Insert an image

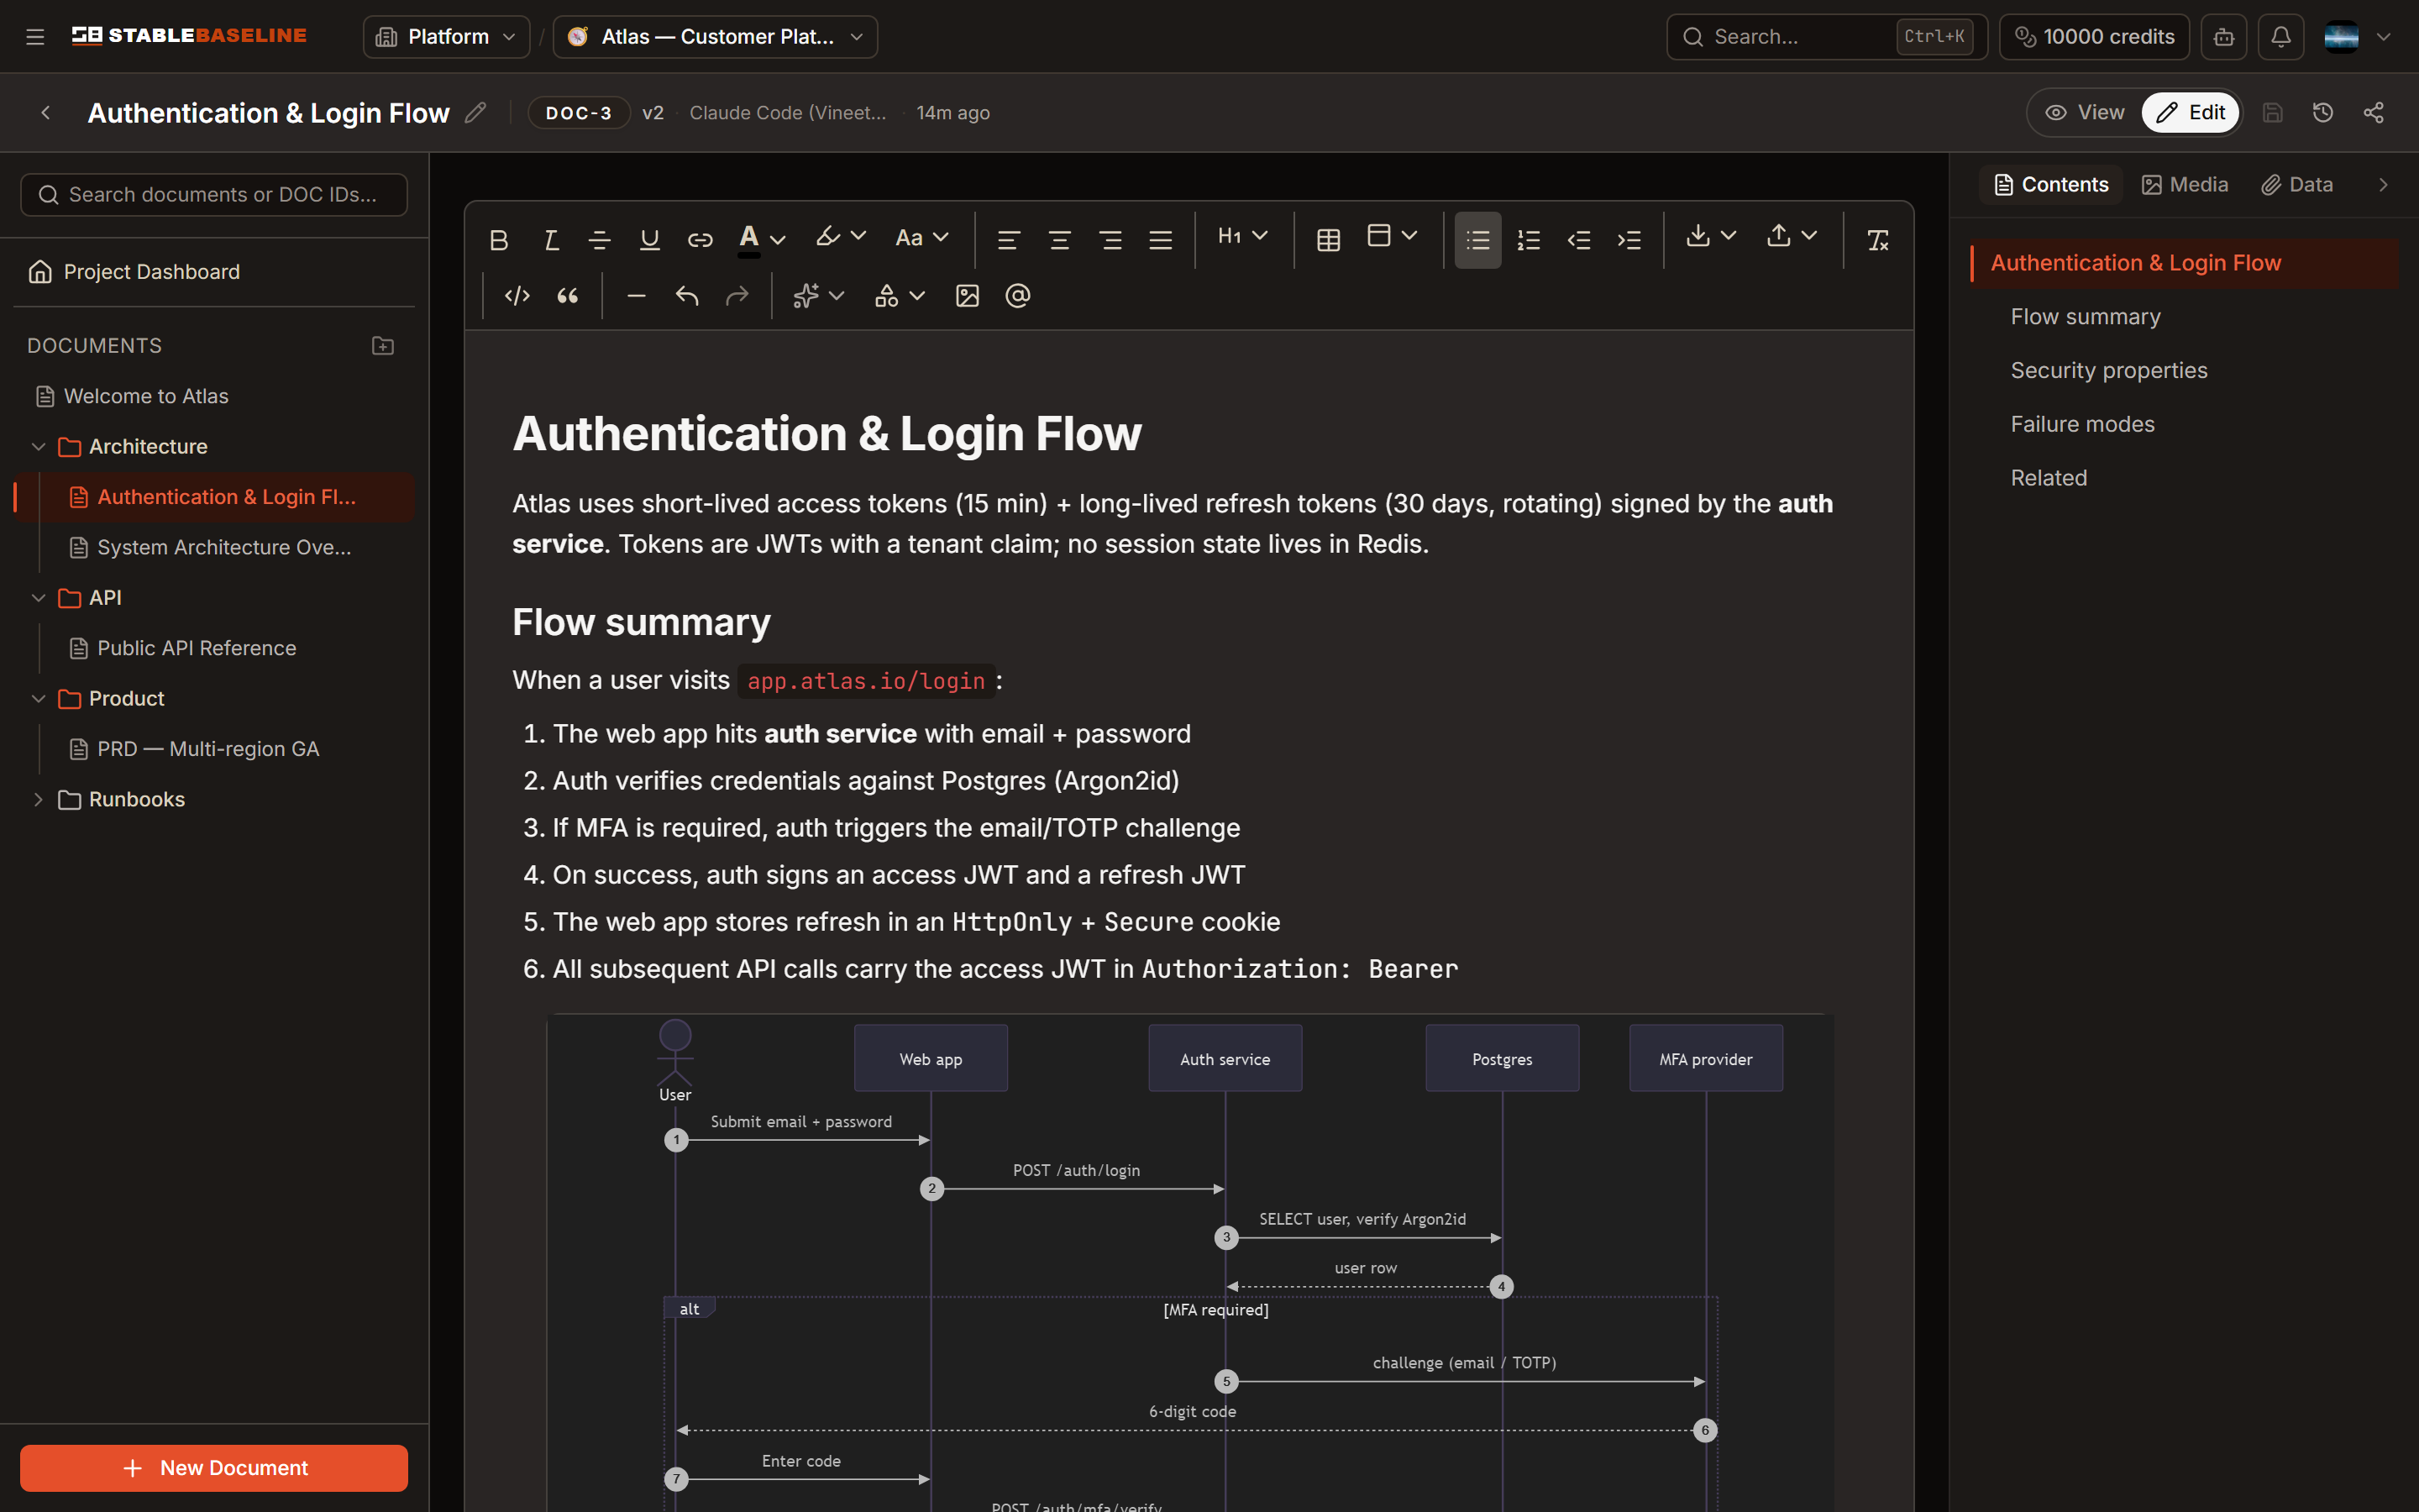pos(968,296)
